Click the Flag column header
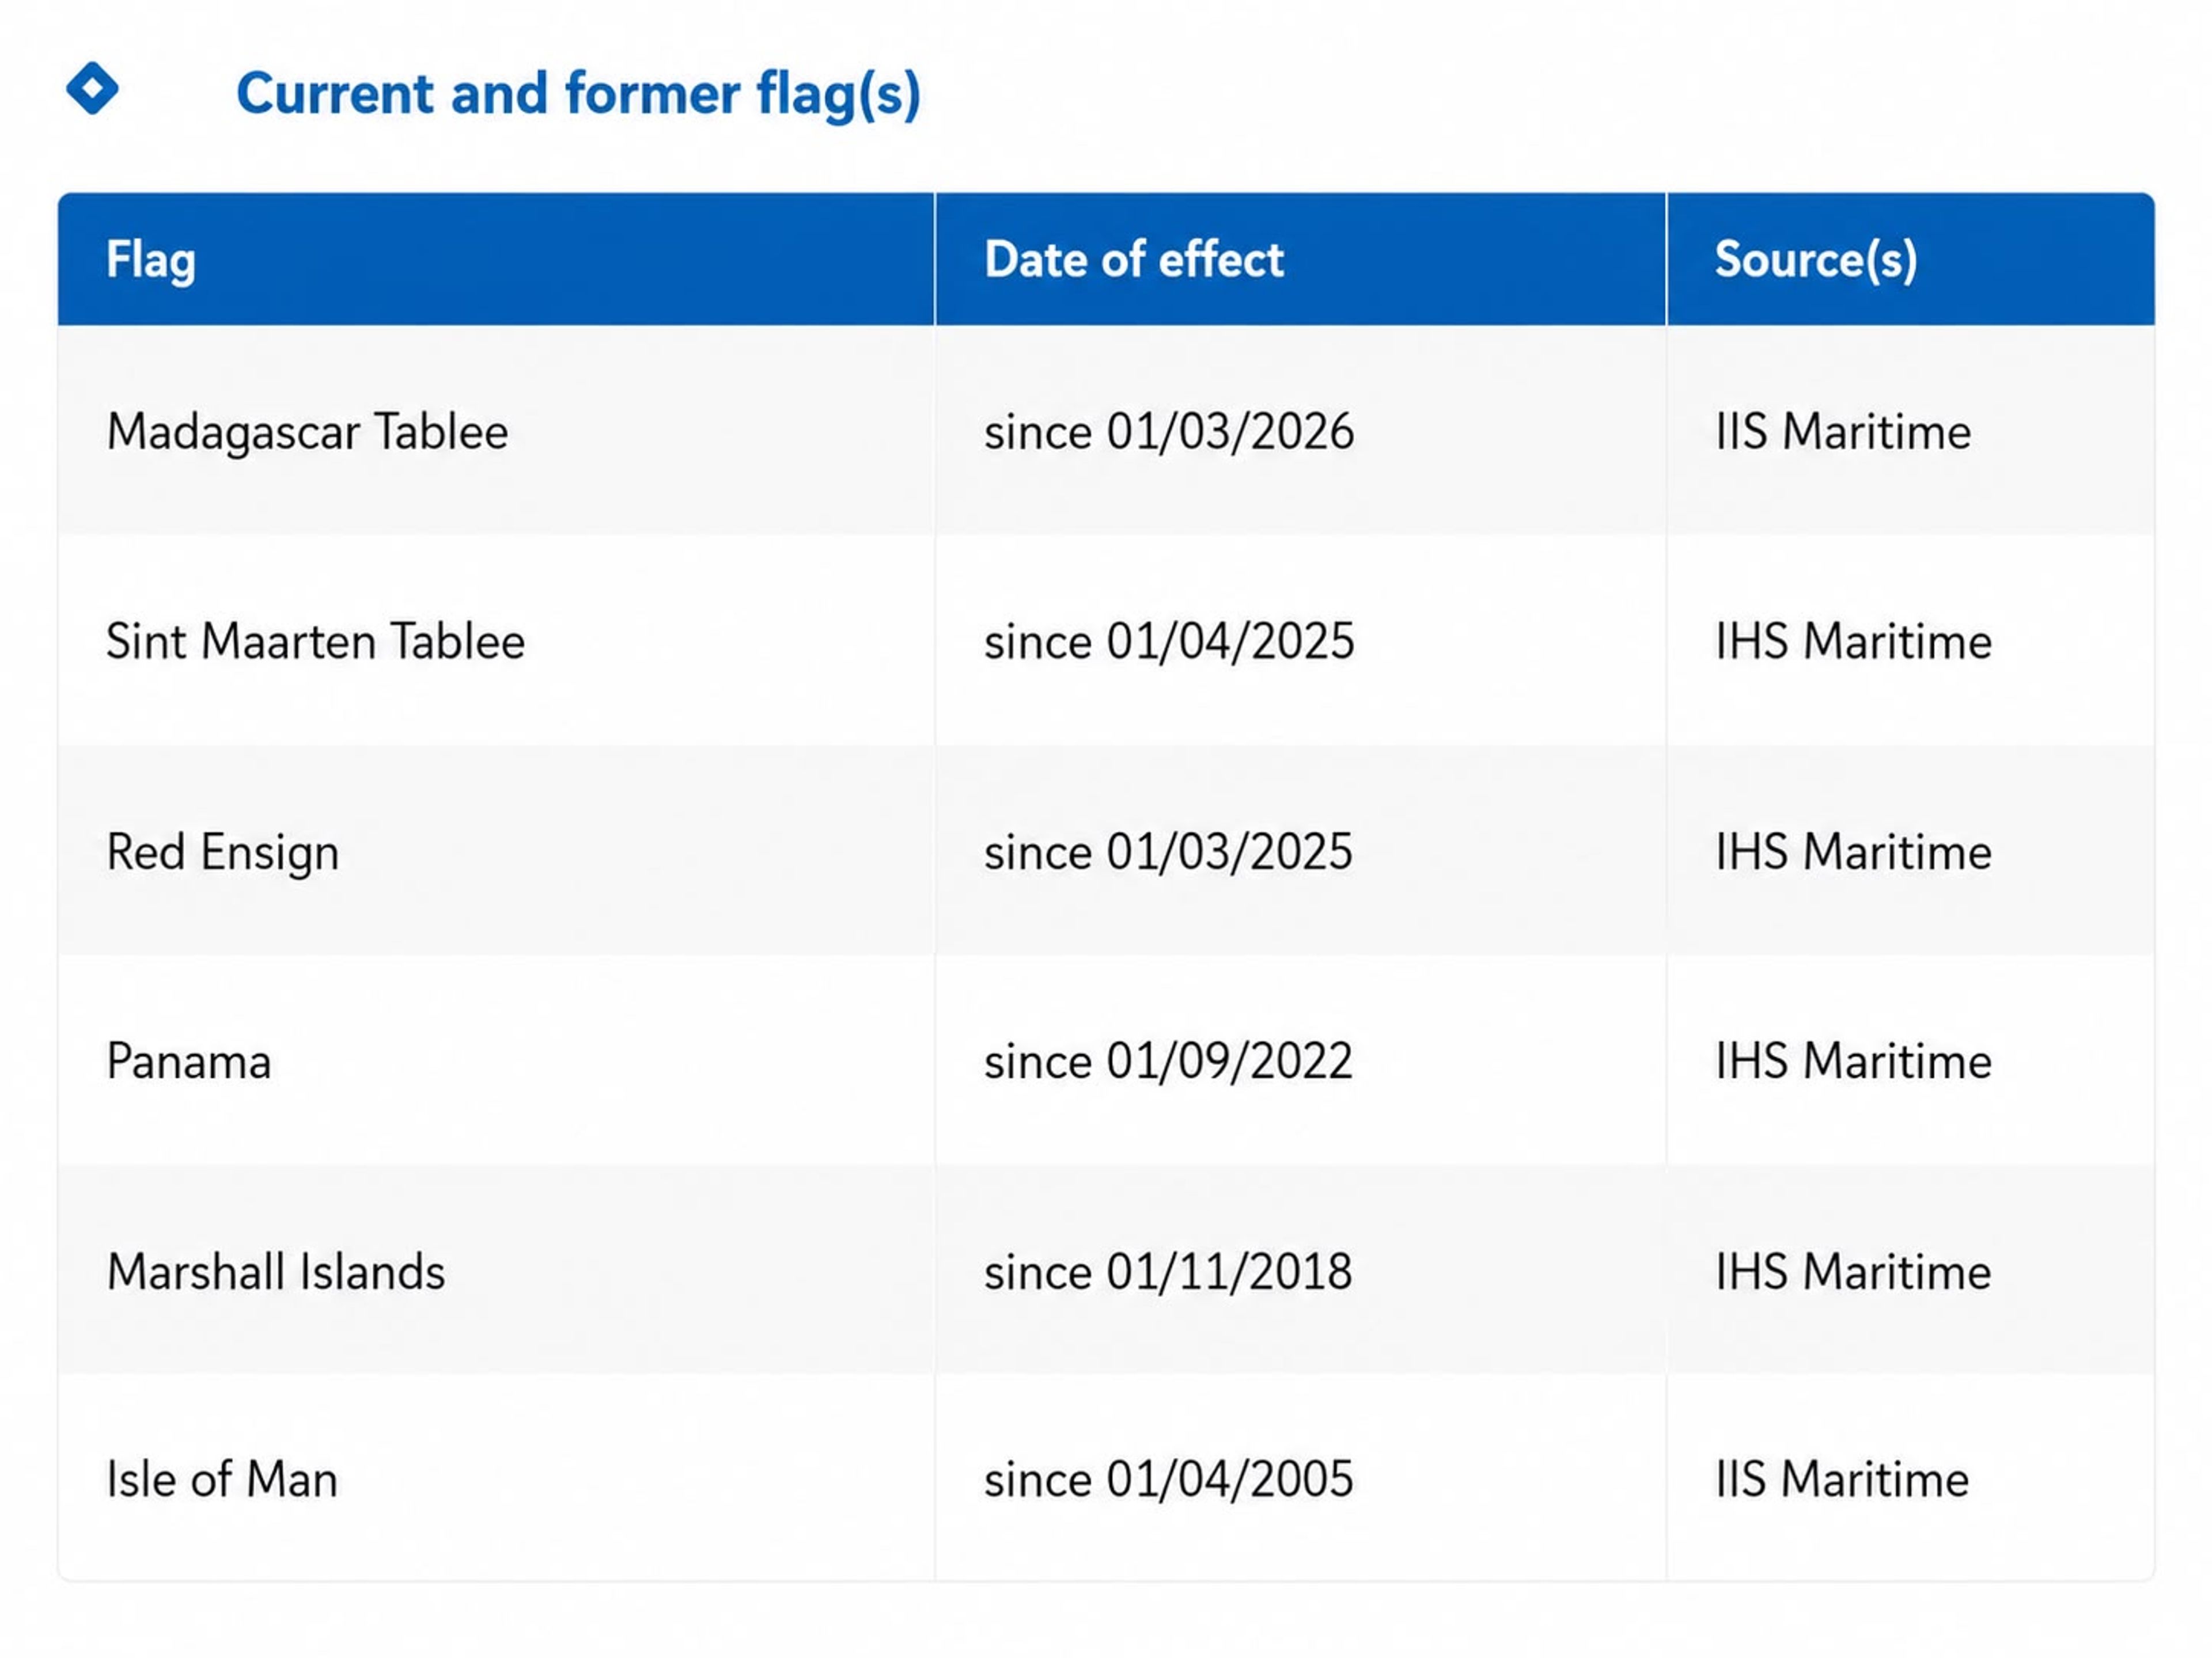 click(x=151, y=260)
